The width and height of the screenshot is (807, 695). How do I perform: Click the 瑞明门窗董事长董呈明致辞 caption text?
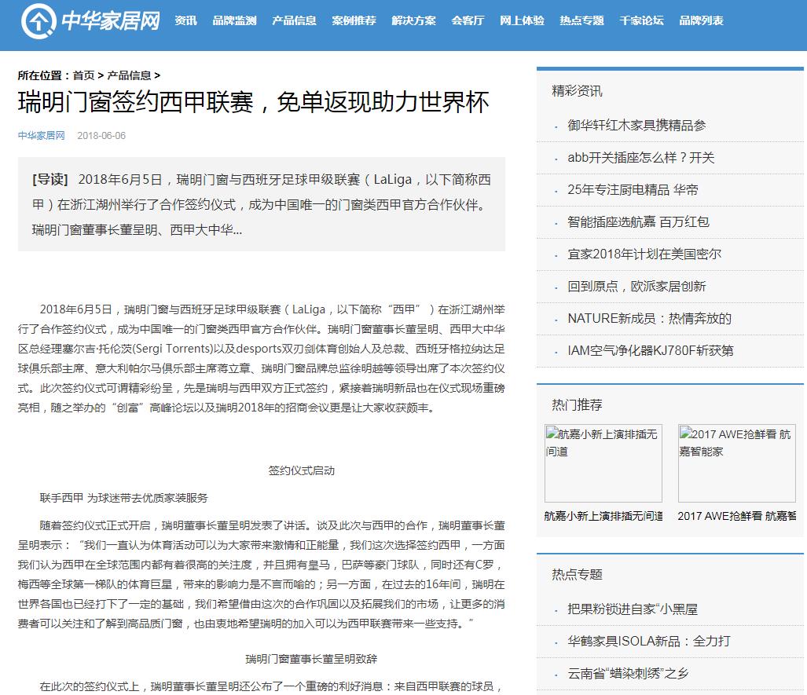tap(311, 659)
